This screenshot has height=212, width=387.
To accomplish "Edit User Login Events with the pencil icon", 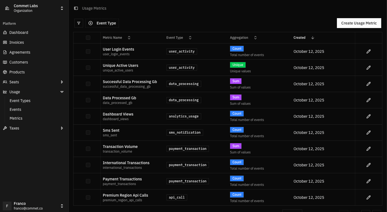I will (369, 51).
